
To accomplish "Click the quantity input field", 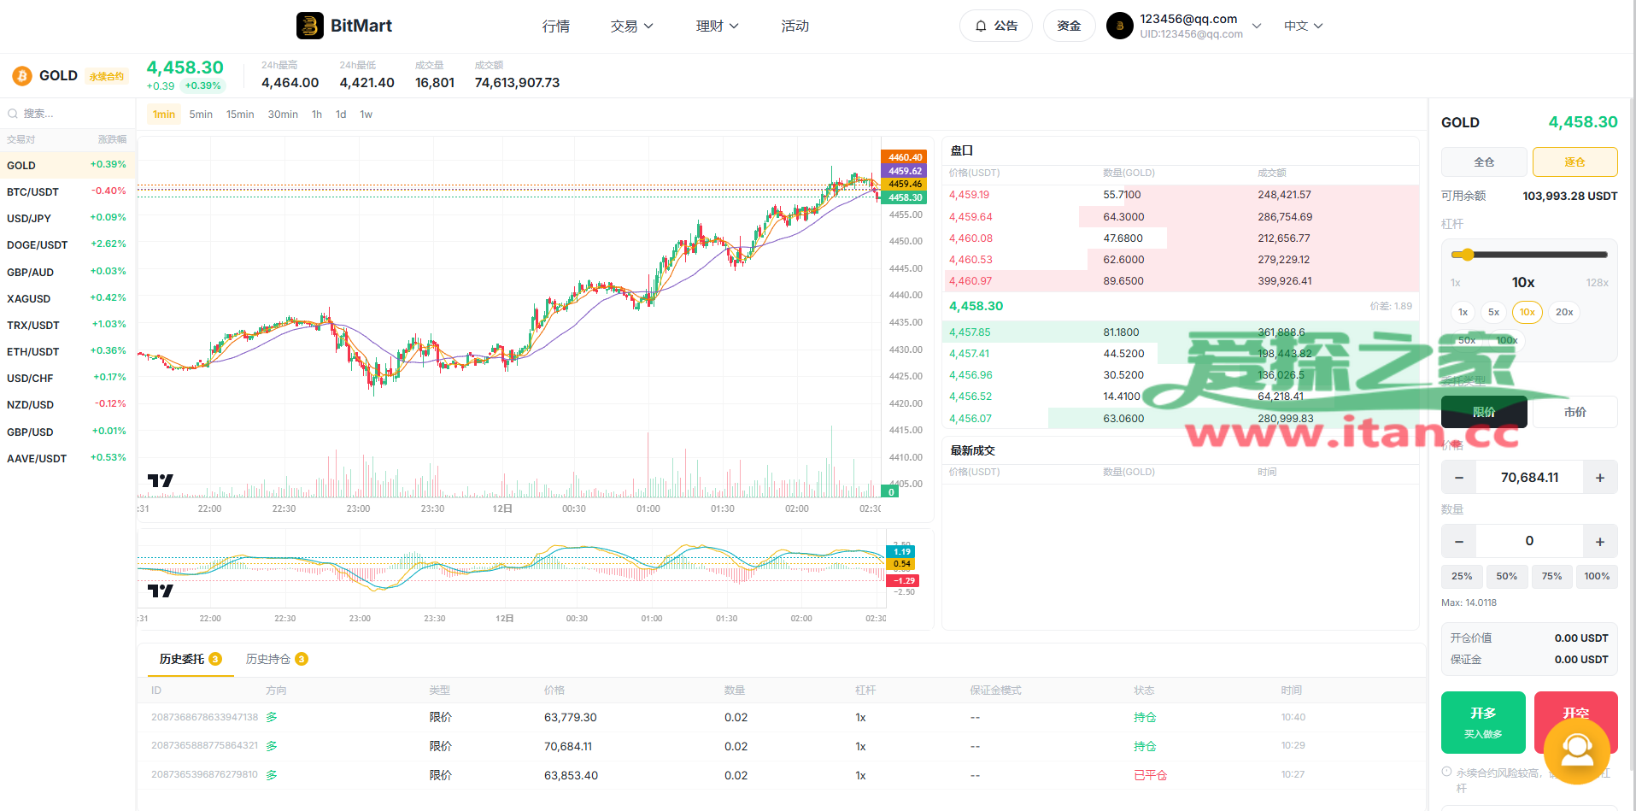I will pos(1529,542).
